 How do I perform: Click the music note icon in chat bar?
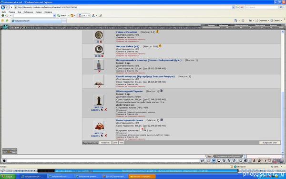tap(235, 161)
